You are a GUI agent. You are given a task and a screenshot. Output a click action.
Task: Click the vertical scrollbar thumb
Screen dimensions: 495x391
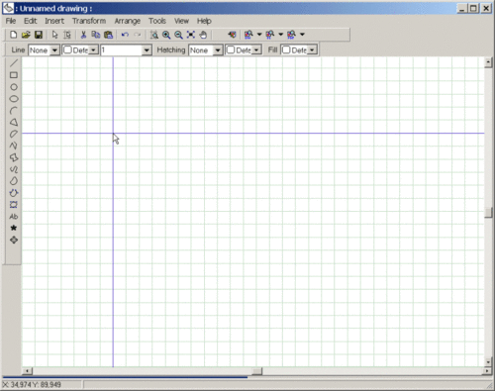[488, 212]
